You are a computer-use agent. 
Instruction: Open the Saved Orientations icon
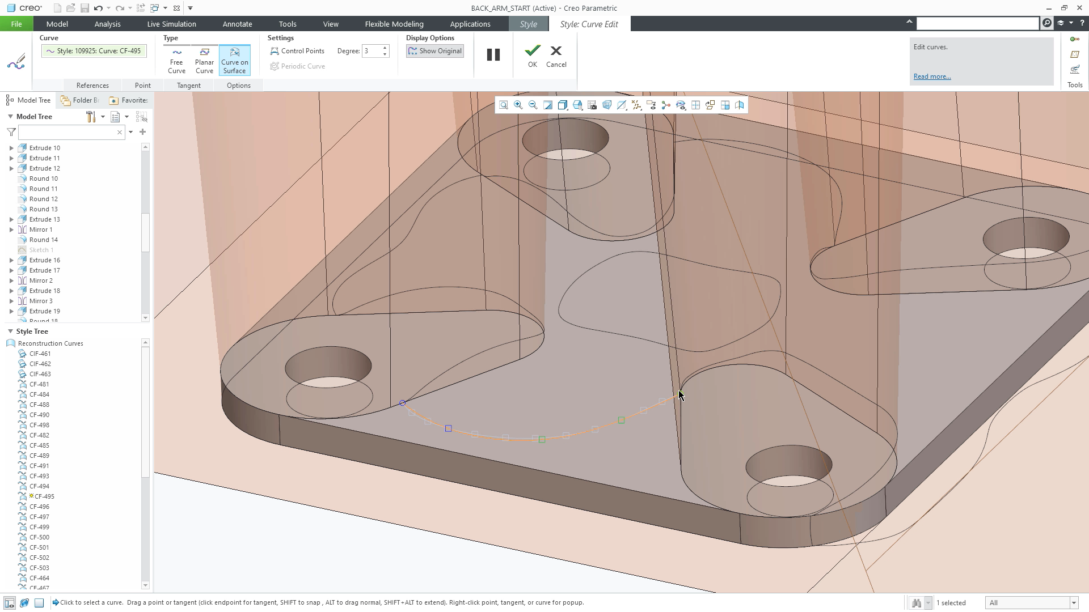(577, 105)
